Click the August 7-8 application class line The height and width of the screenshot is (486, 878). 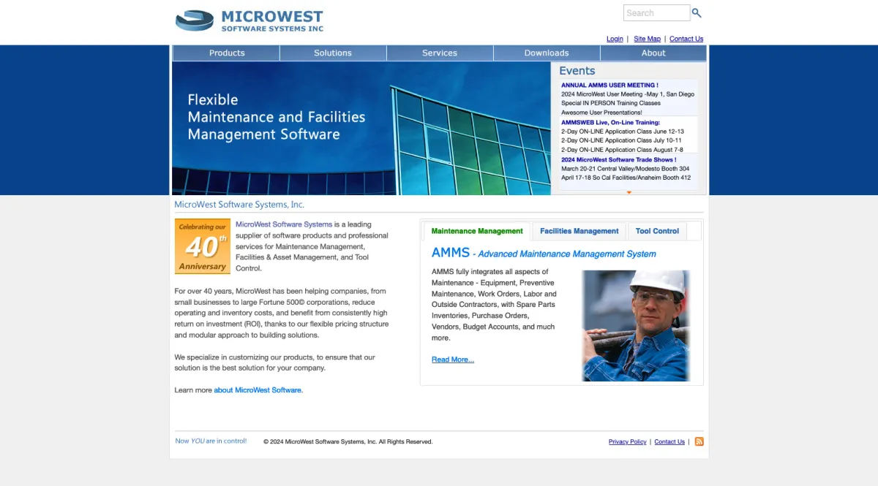(x=622, y=150)
